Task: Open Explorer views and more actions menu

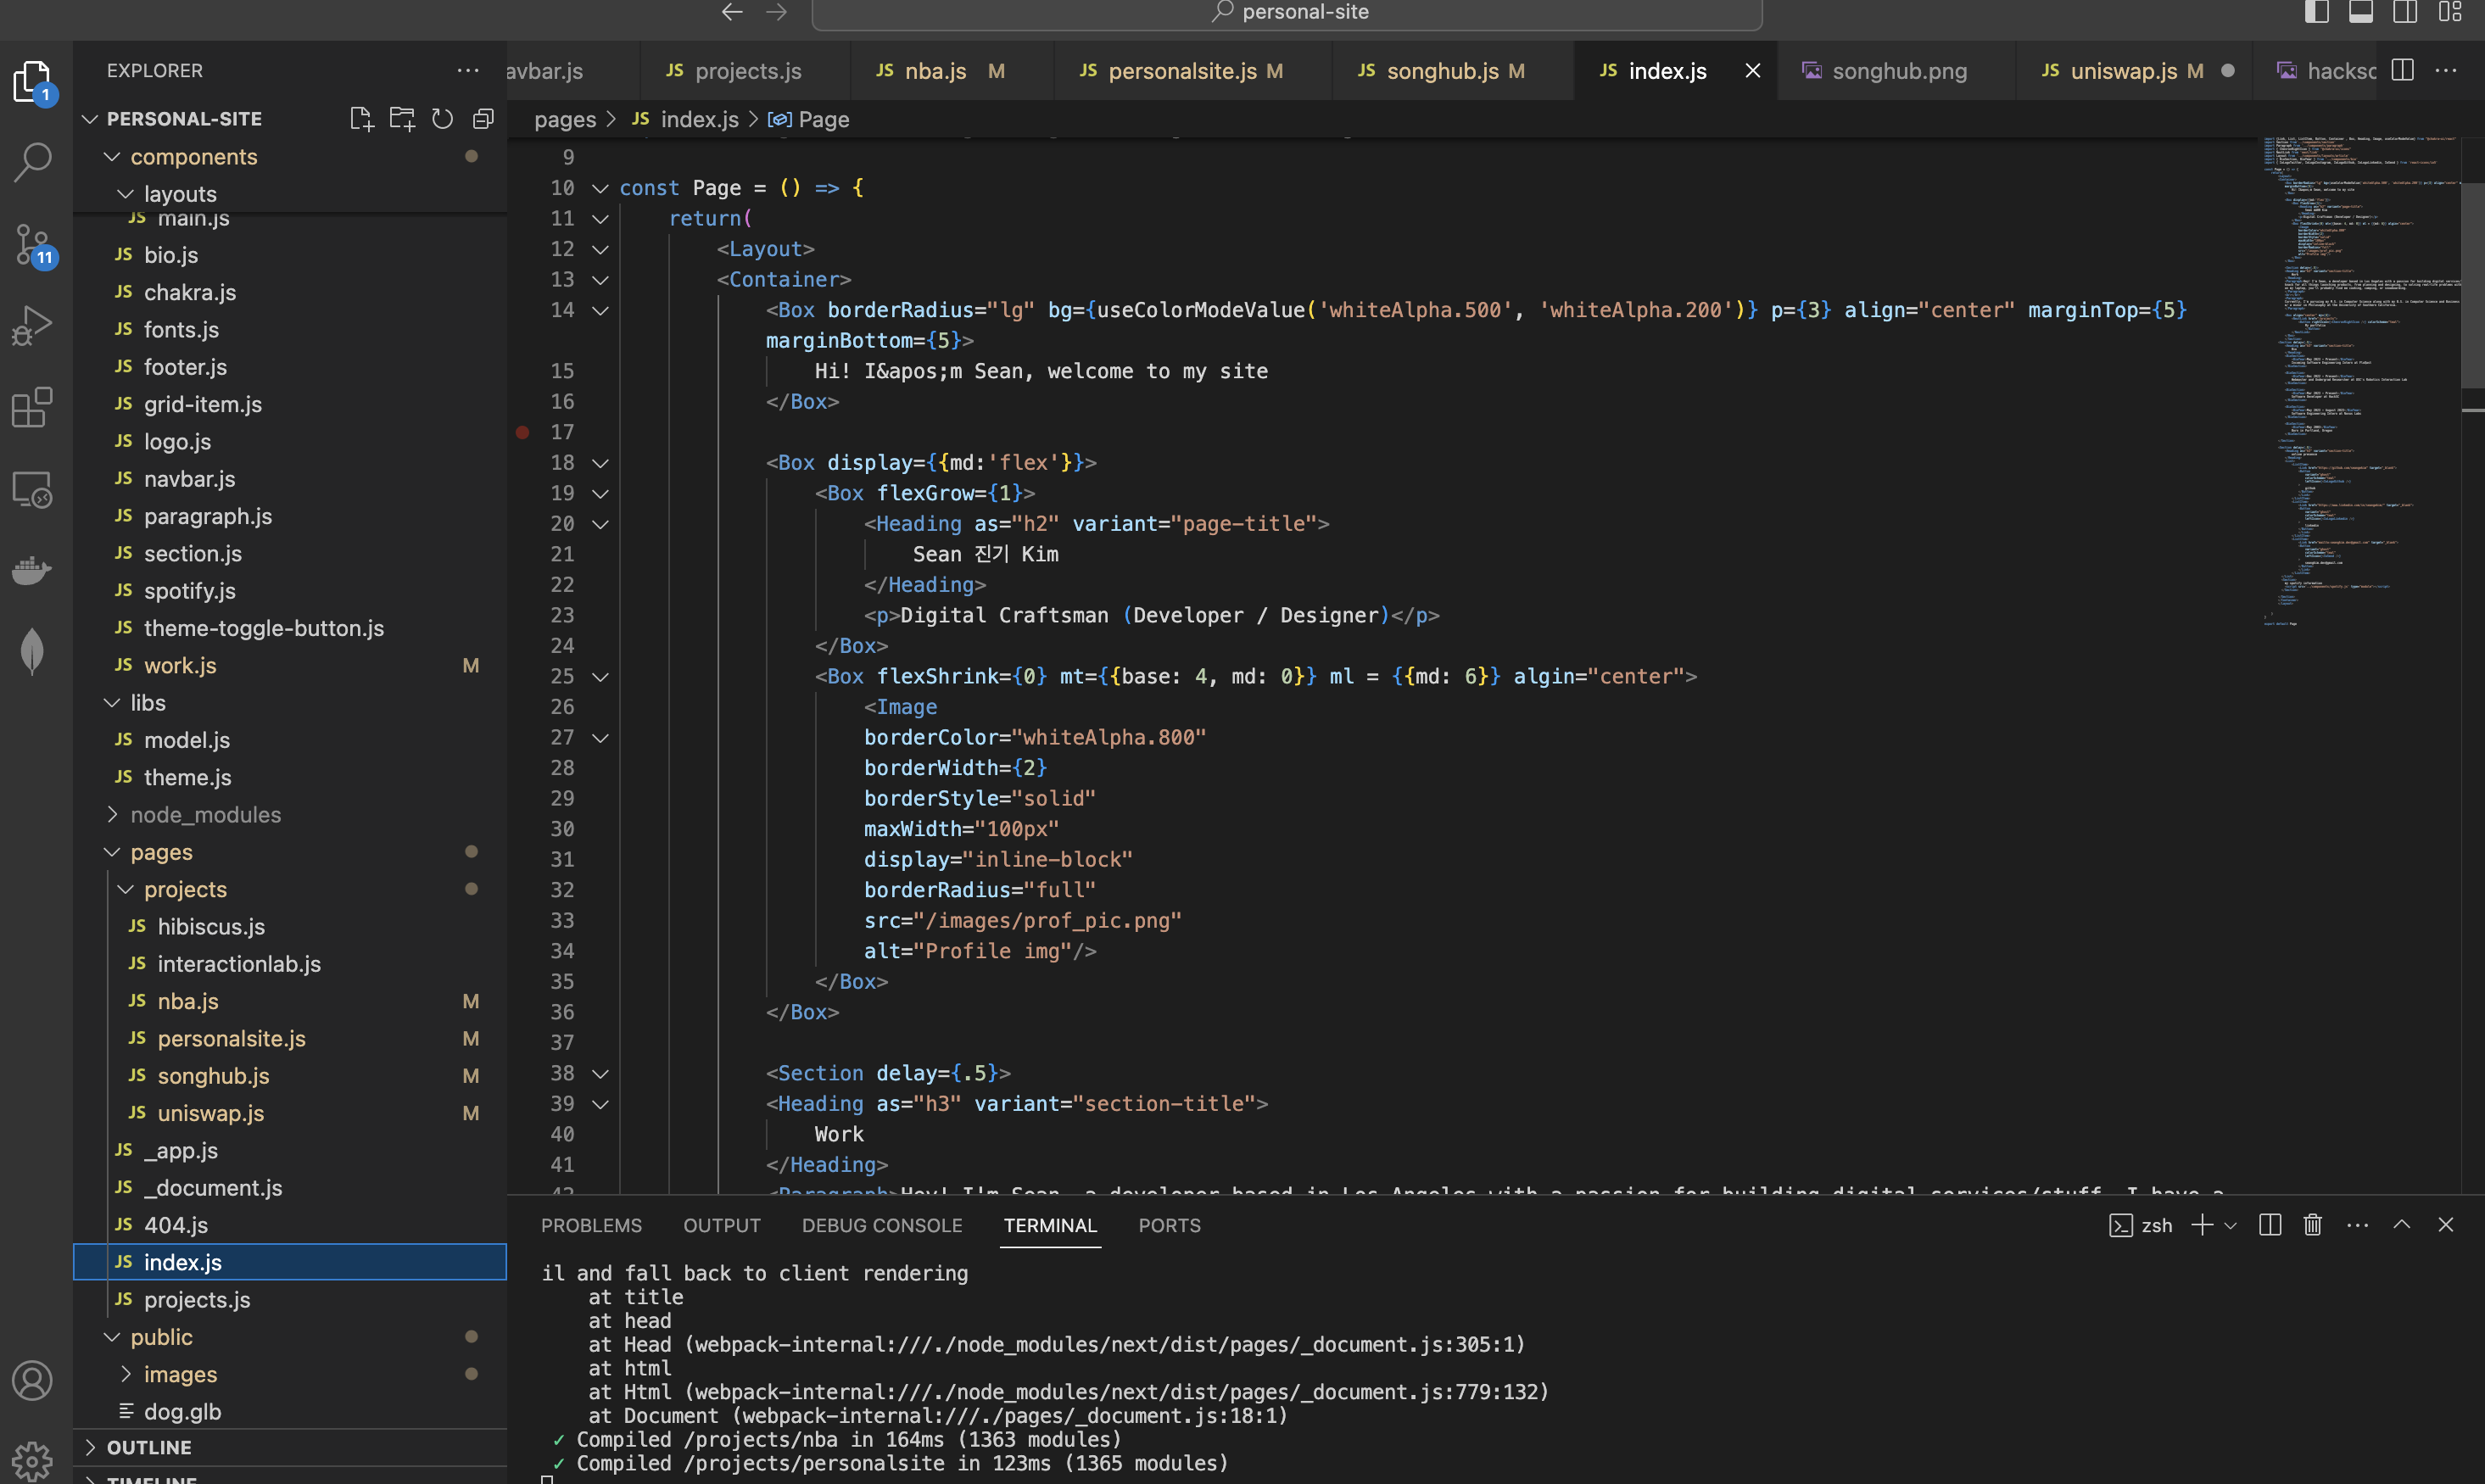Action: [468, 70]
